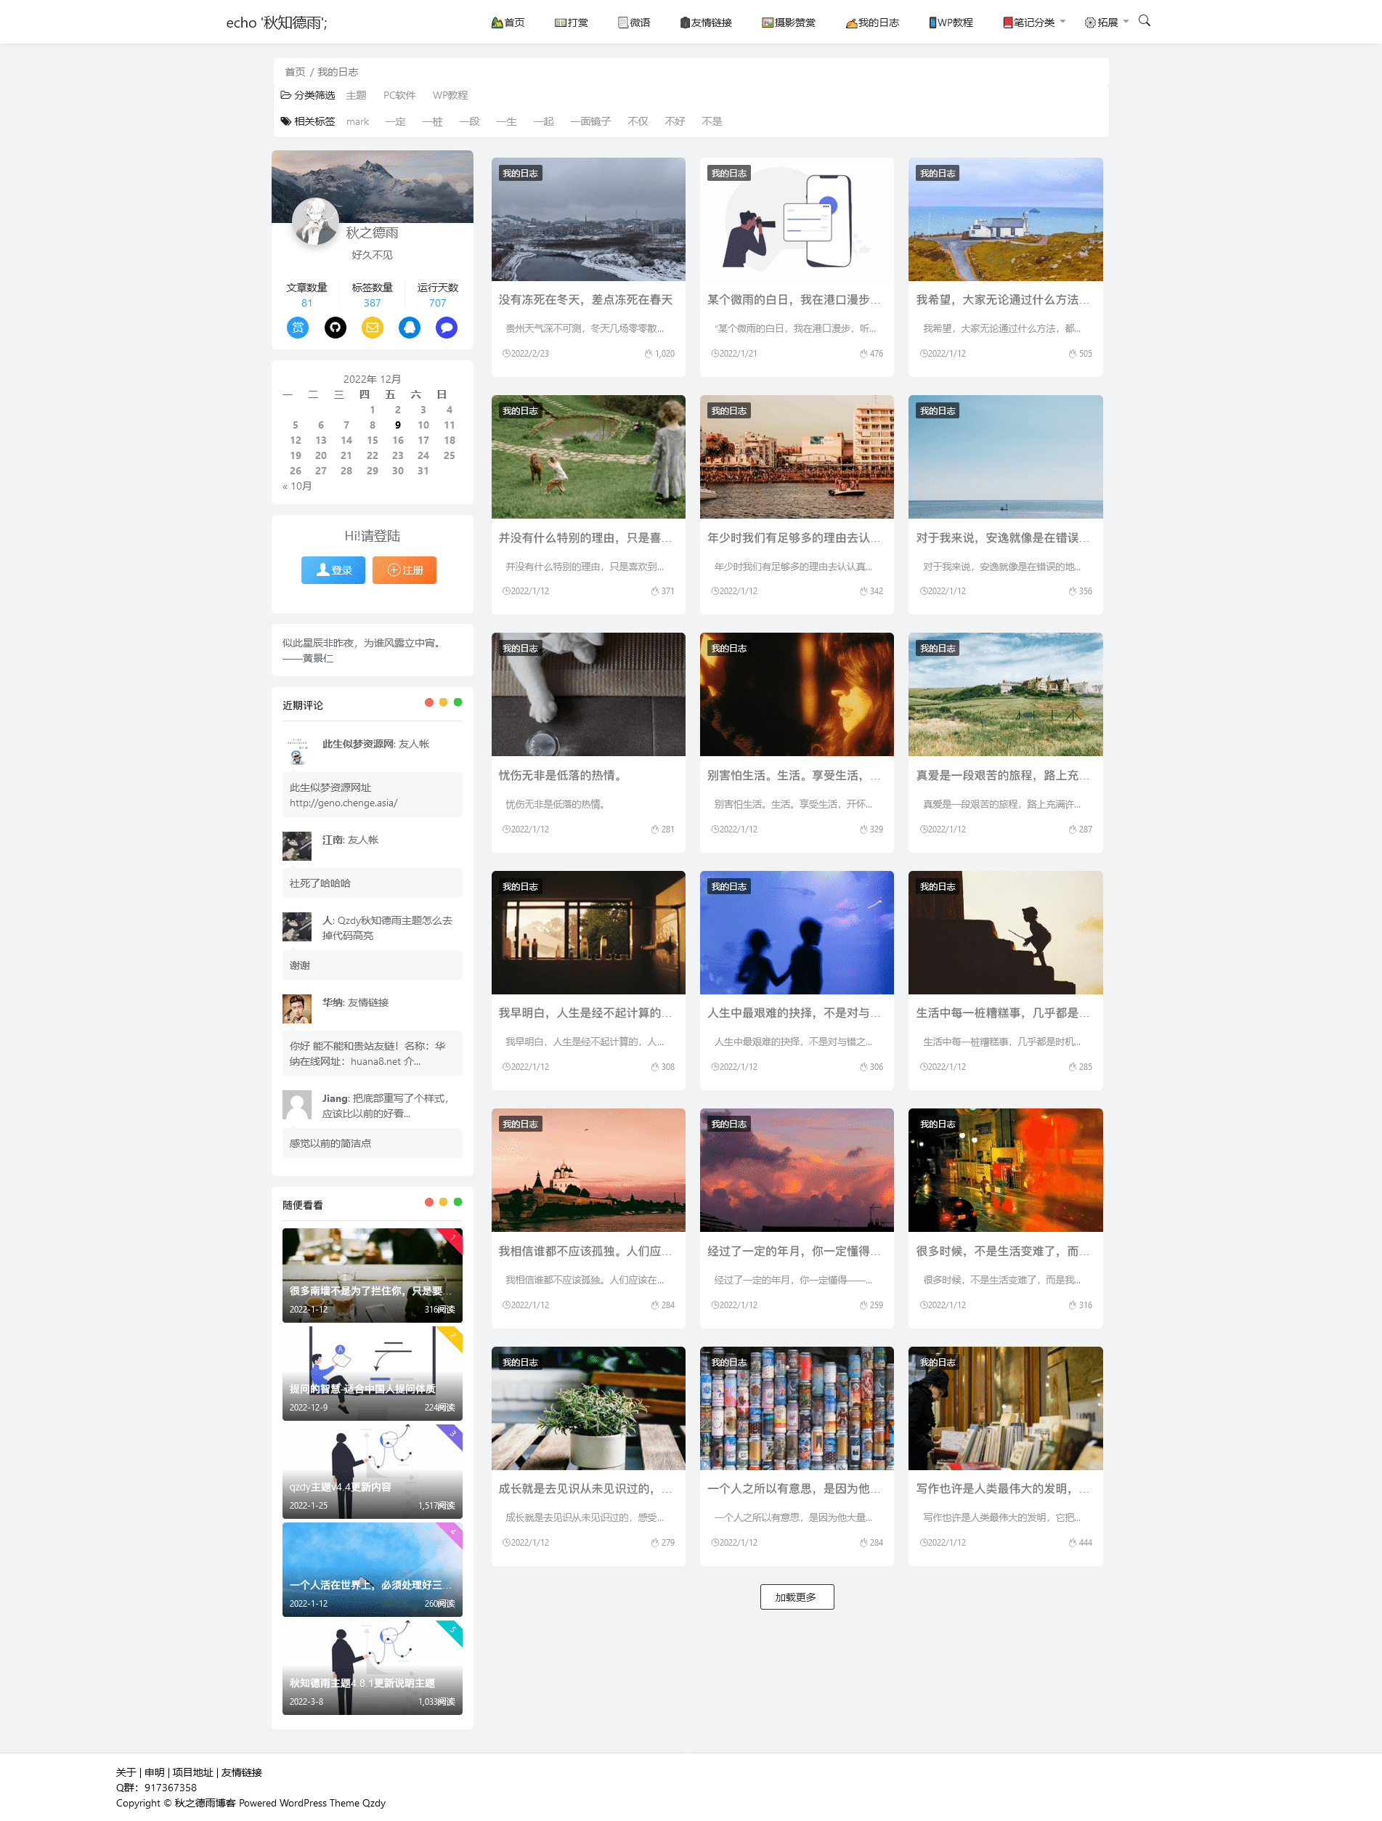The width and height of the screenshot is (1382, 1821).
Task: Open post 经过了一定的年月
Action: [794, 1251]
